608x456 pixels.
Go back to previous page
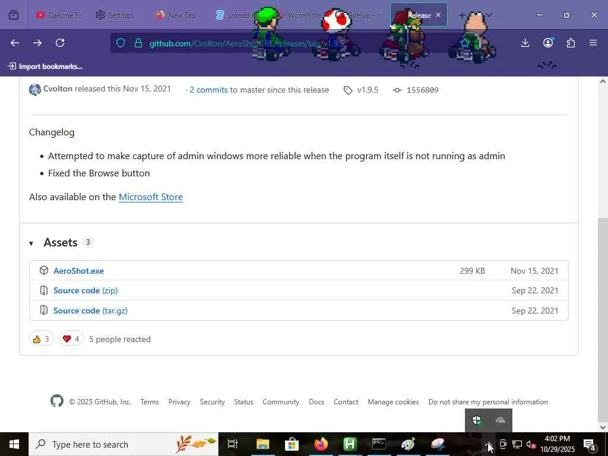pos(15,43)
